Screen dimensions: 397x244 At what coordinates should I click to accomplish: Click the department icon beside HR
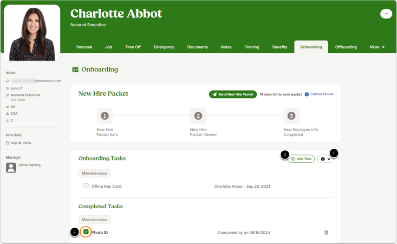[7, 107]
